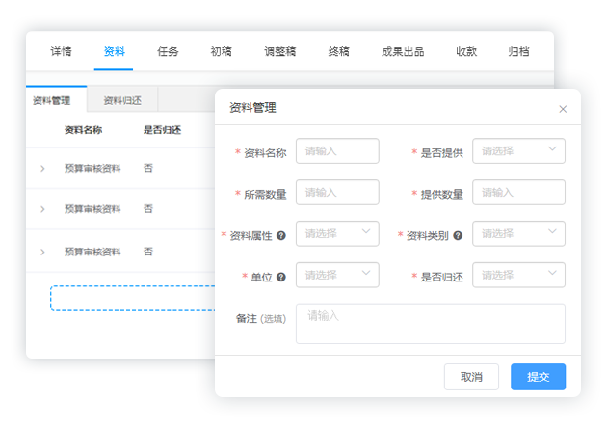Close the 资料管理 dialog

click(564, 109)
